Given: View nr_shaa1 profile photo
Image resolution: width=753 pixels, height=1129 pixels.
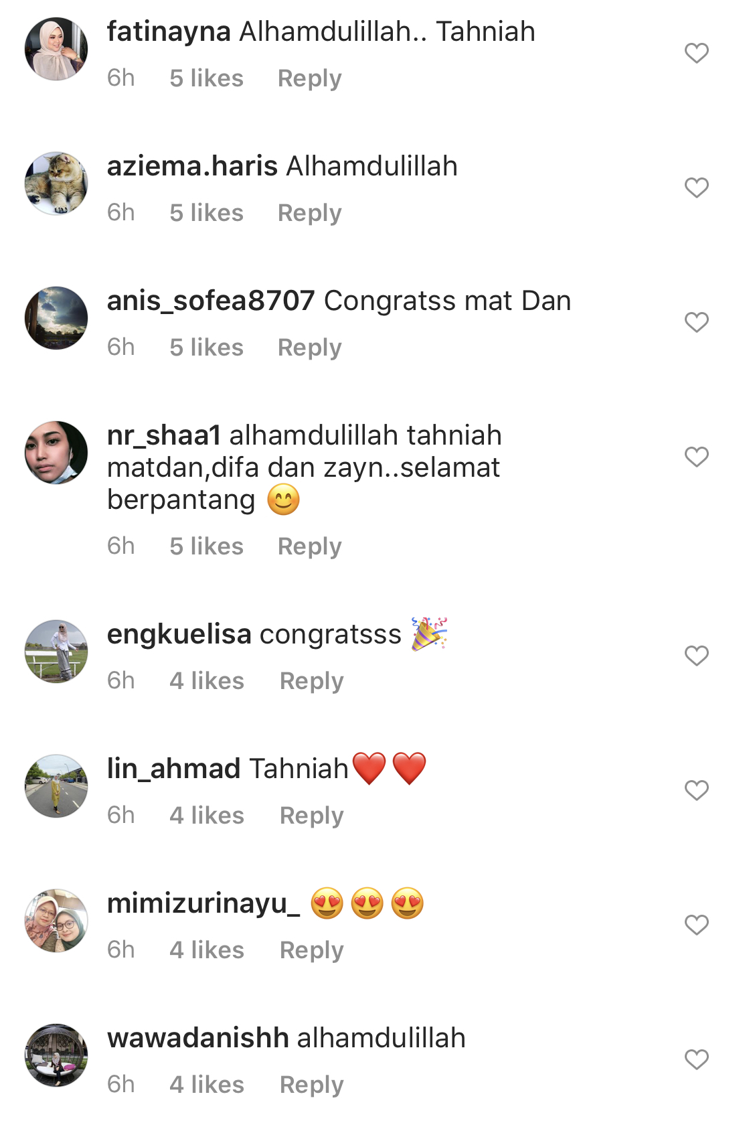Looking at the screenshot, I should pyautogui.click(x=56, y=453).
